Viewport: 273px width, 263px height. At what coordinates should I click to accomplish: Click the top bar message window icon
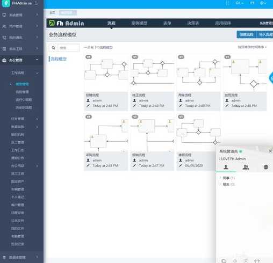[252, 3]
